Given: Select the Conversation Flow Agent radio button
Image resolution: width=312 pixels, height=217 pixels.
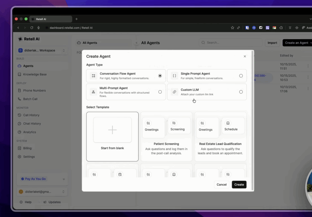Looking at the screenshot, I should tap(160, 76).
